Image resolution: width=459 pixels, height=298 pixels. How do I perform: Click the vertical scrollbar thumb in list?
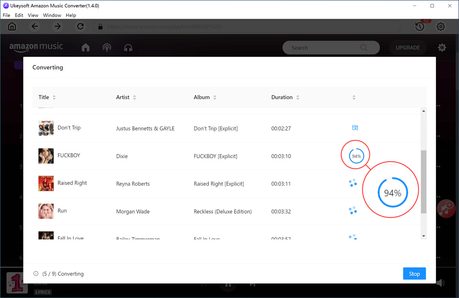click(x=424, y=182)
